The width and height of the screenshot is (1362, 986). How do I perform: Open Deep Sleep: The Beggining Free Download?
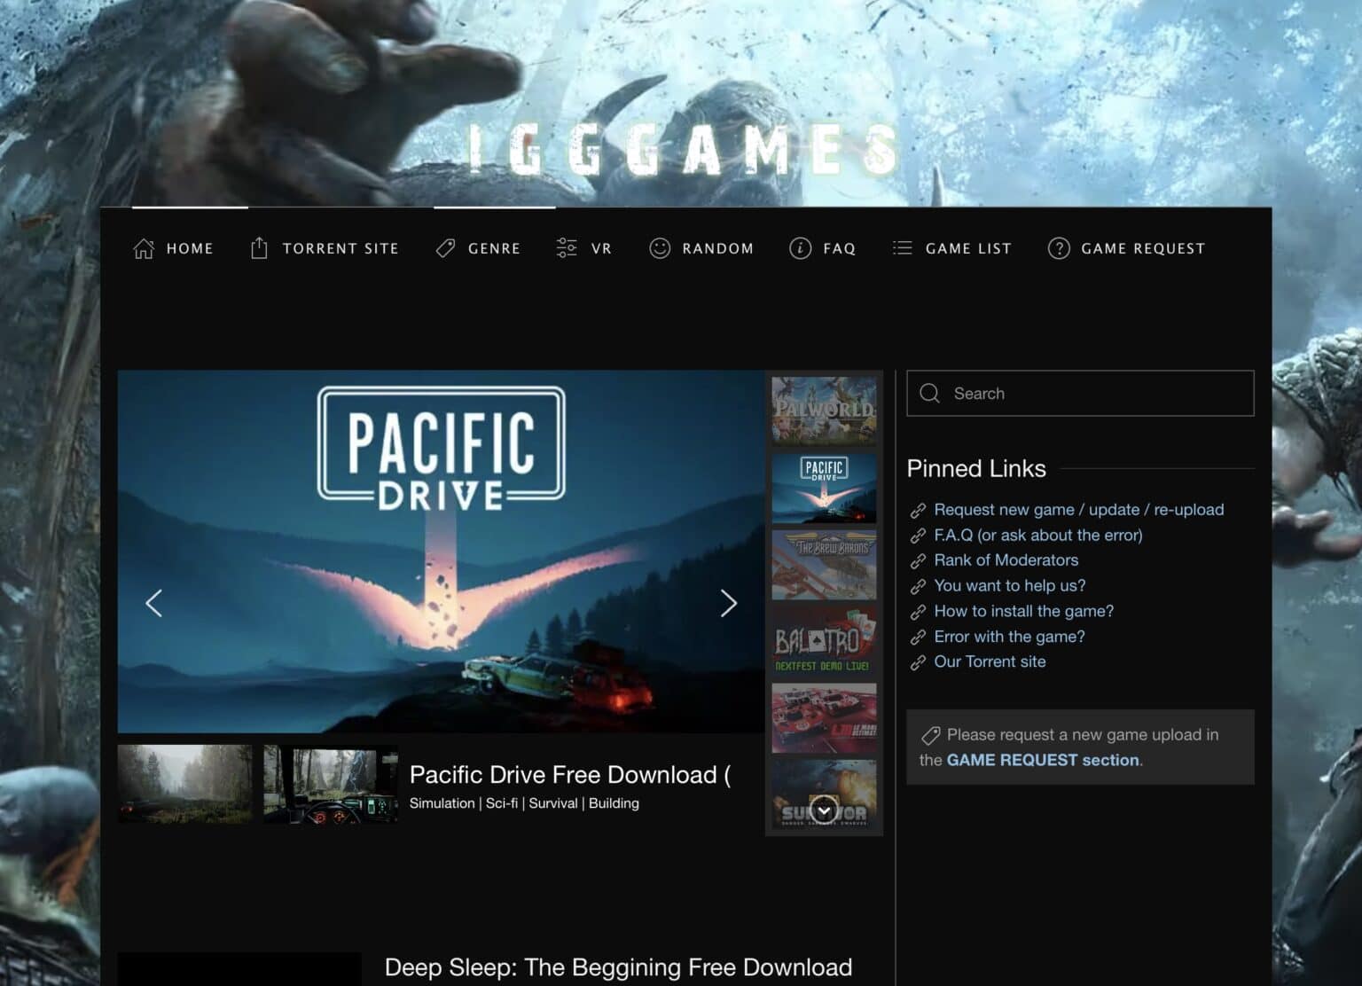[x=618, y=967]
